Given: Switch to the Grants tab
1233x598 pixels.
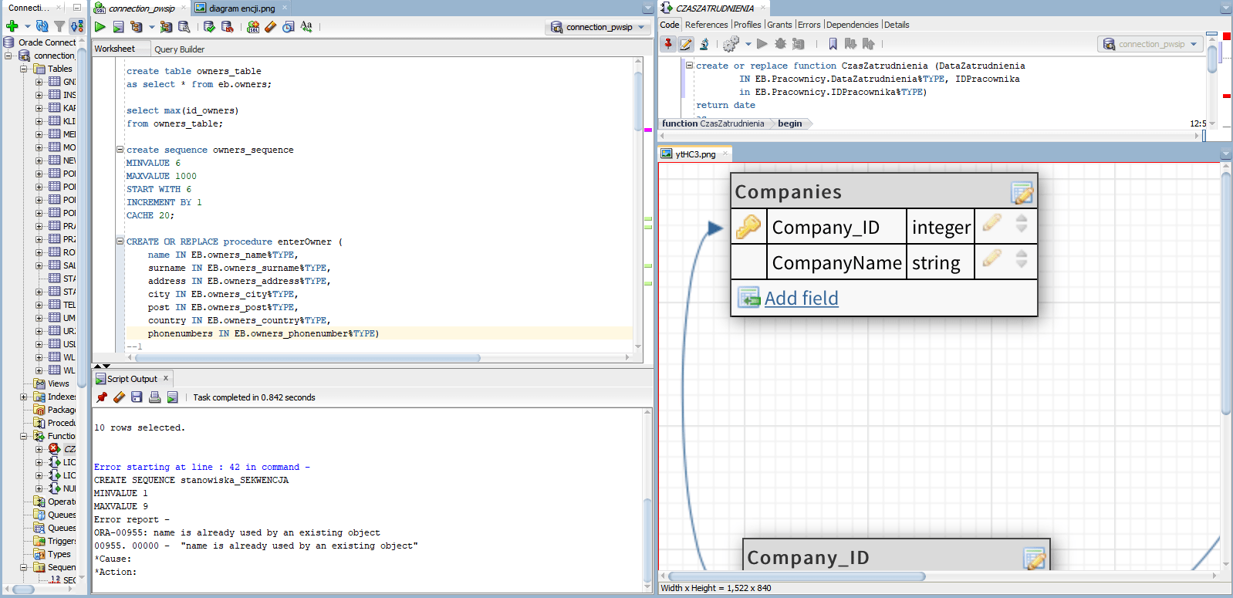Looking at the screenshot, I should coord(779,25).
